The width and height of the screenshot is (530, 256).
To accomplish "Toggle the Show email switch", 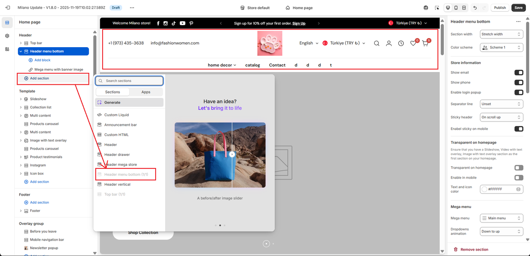I will pyautogui.click(x=518, y=72).
